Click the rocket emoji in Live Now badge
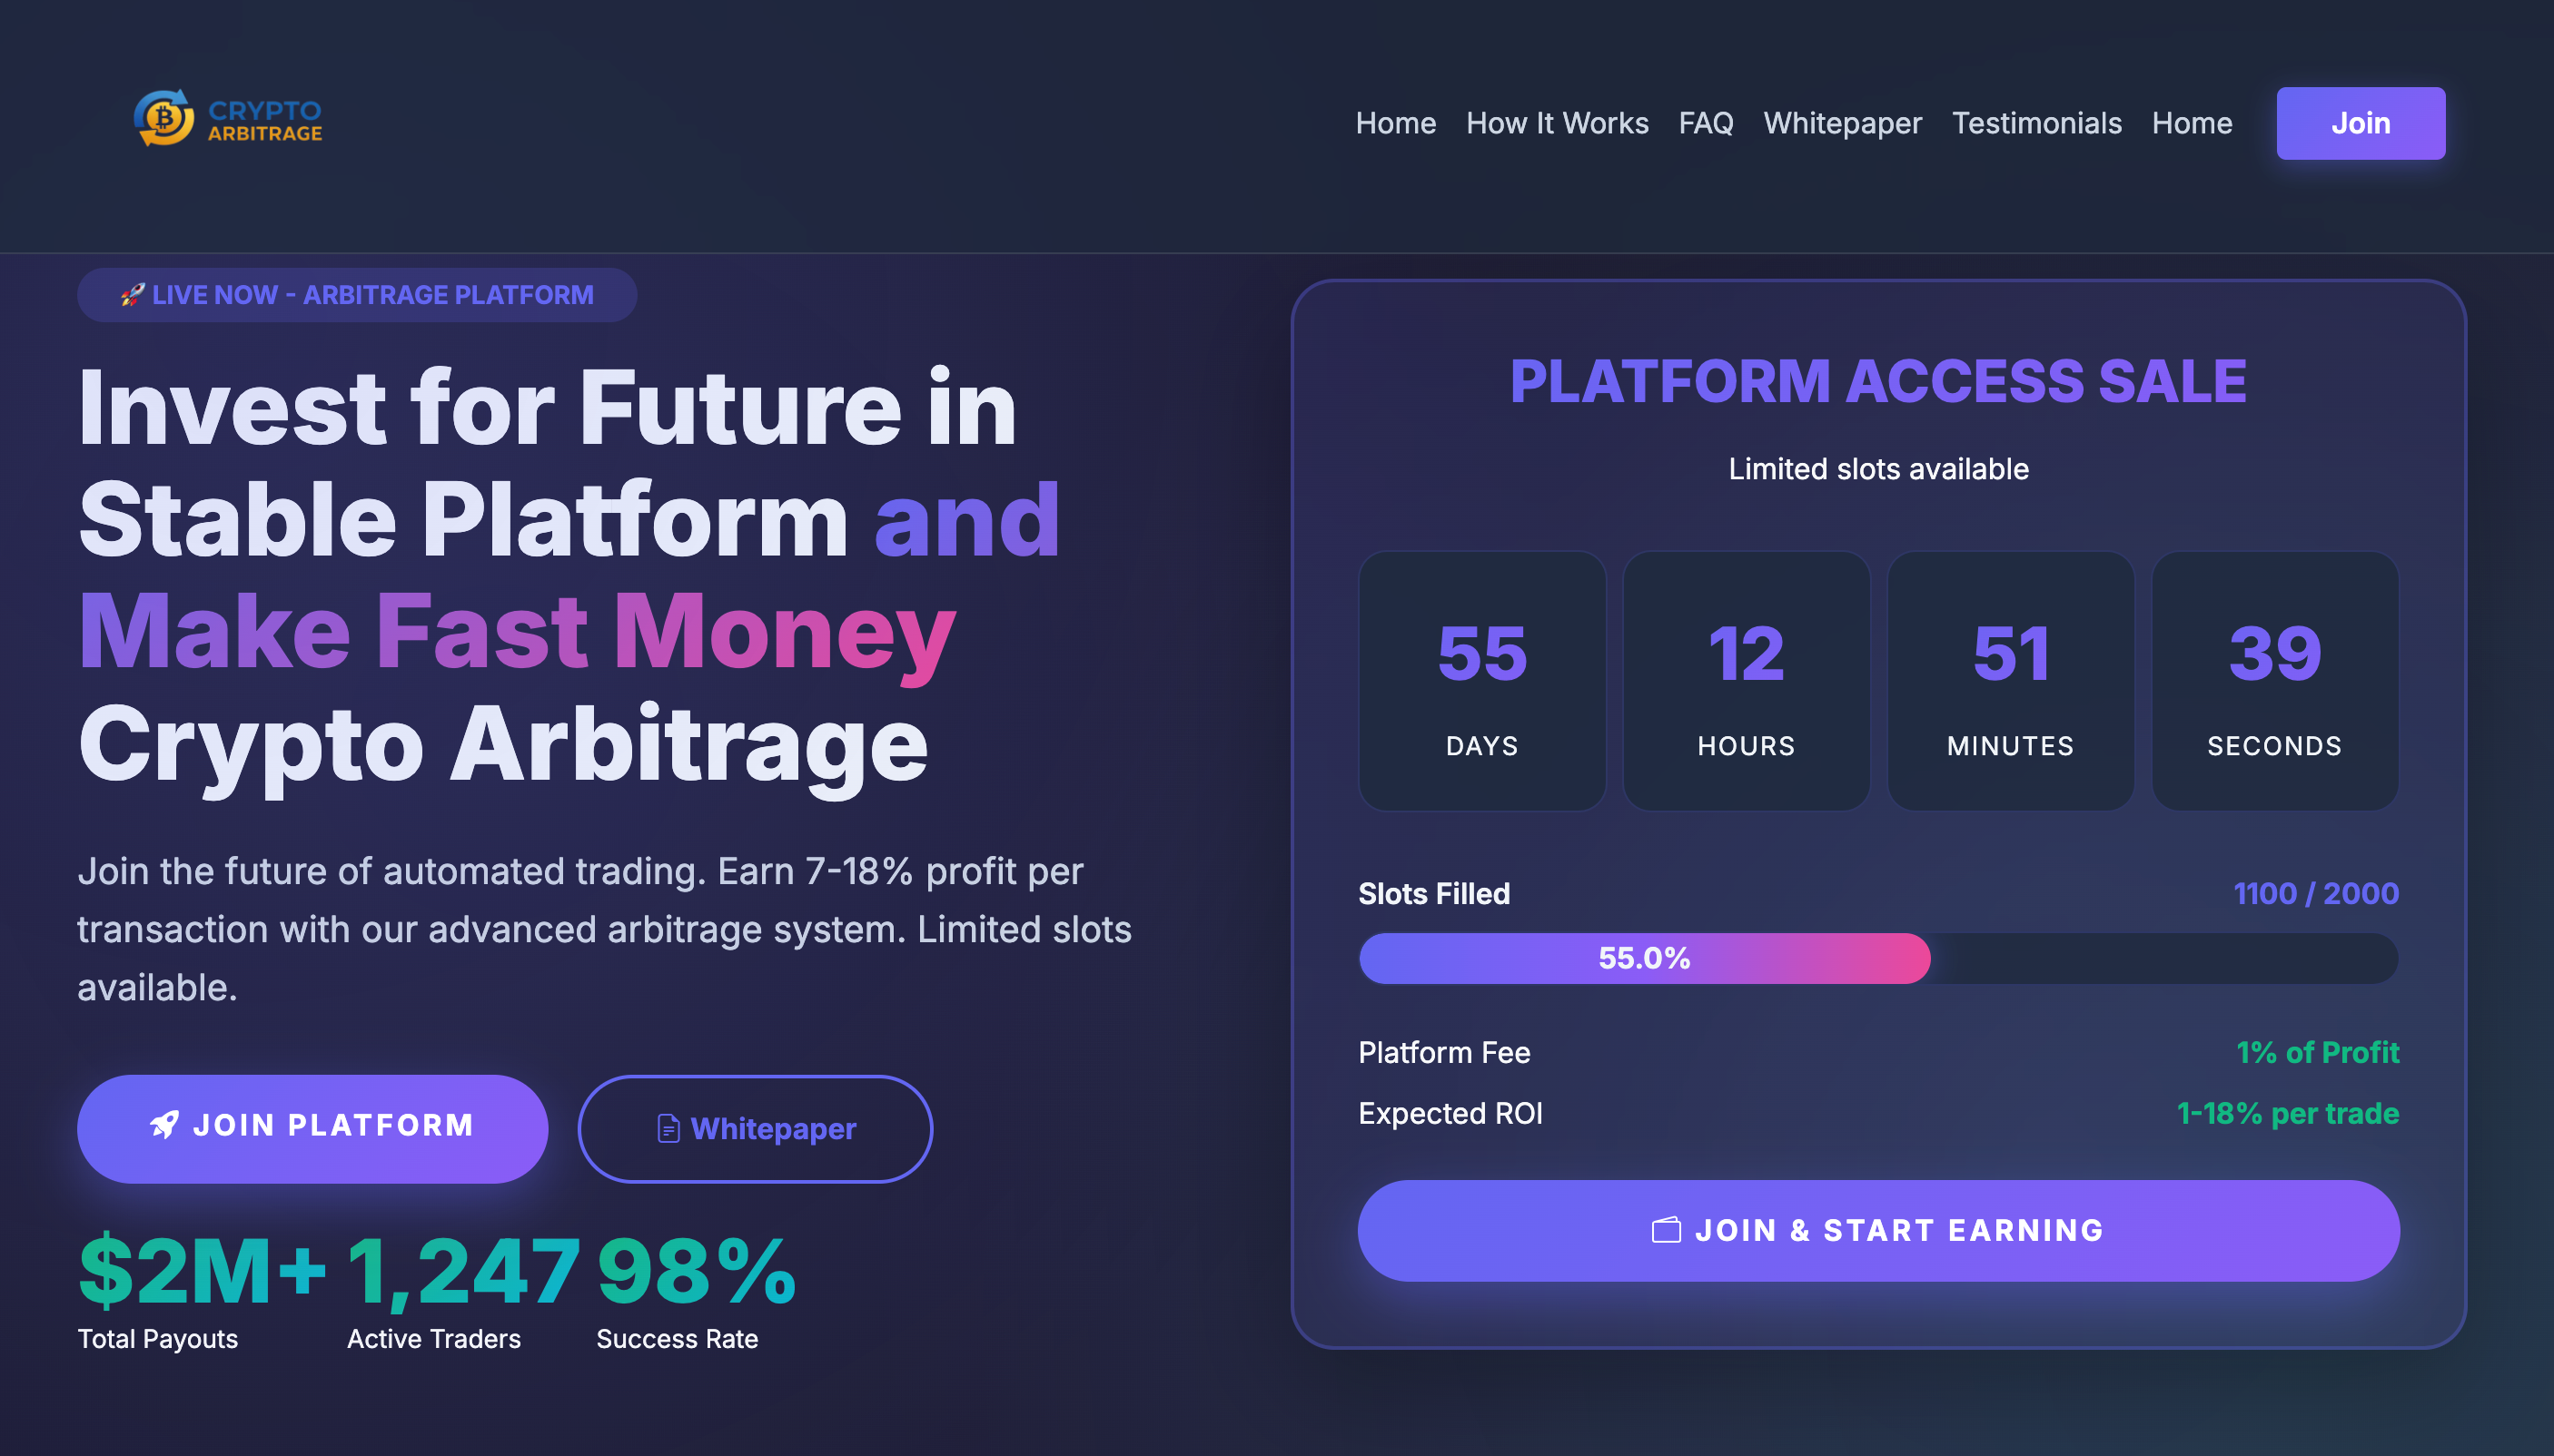The height and width of the screenshot is (1456, 2554). [x=132, y=295]
